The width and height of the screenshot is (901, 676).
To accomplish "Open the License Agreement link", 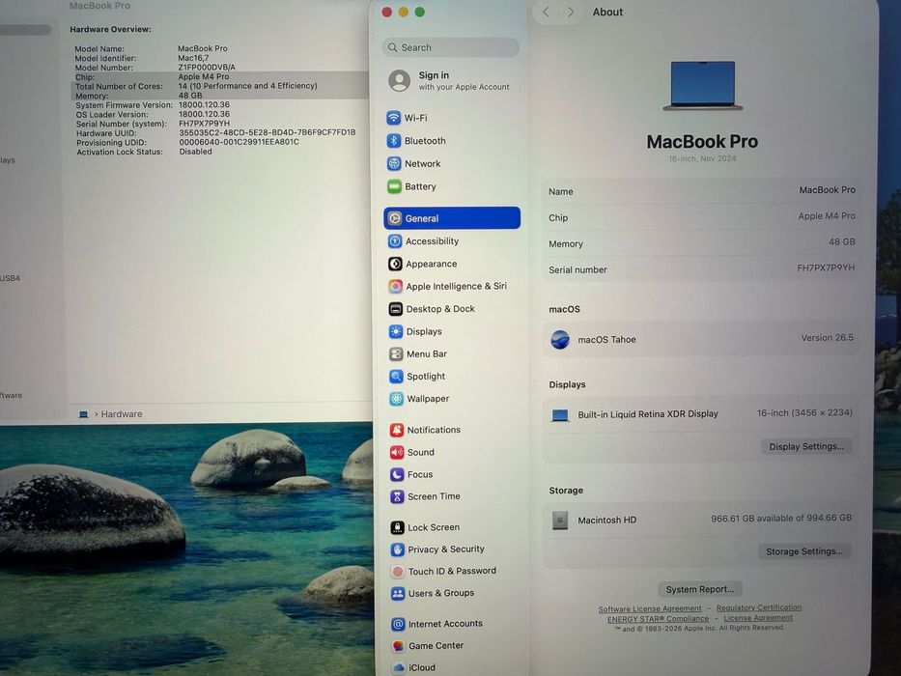I will coord(758,618).
